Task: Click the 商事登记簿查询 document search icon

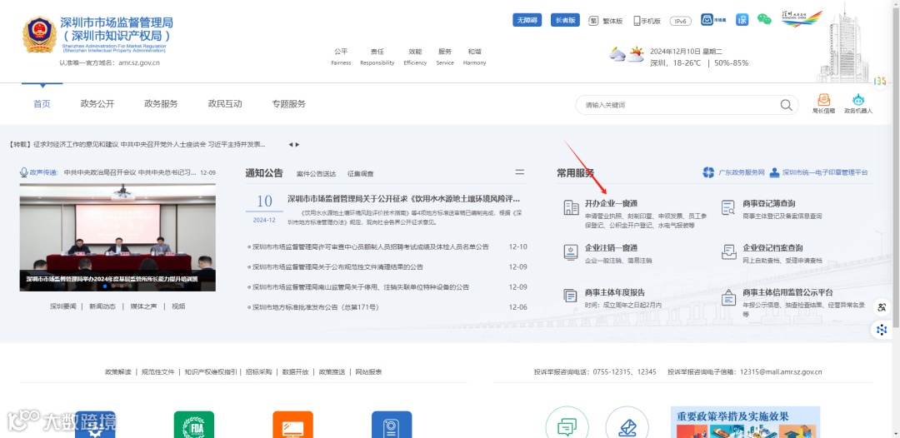Action: (x=728, y=208)
